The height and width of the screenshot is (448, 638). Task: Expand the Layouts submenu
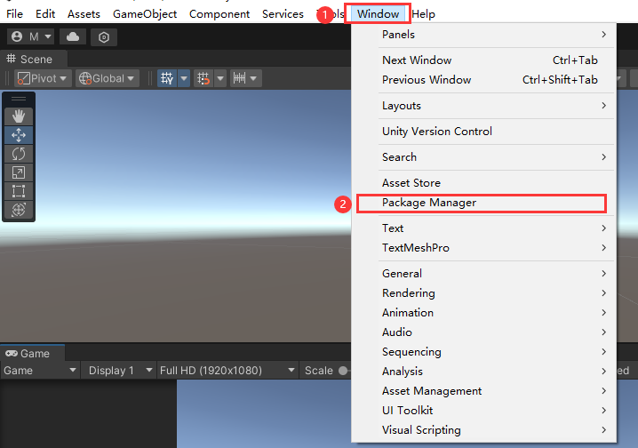tap(484, 106)
